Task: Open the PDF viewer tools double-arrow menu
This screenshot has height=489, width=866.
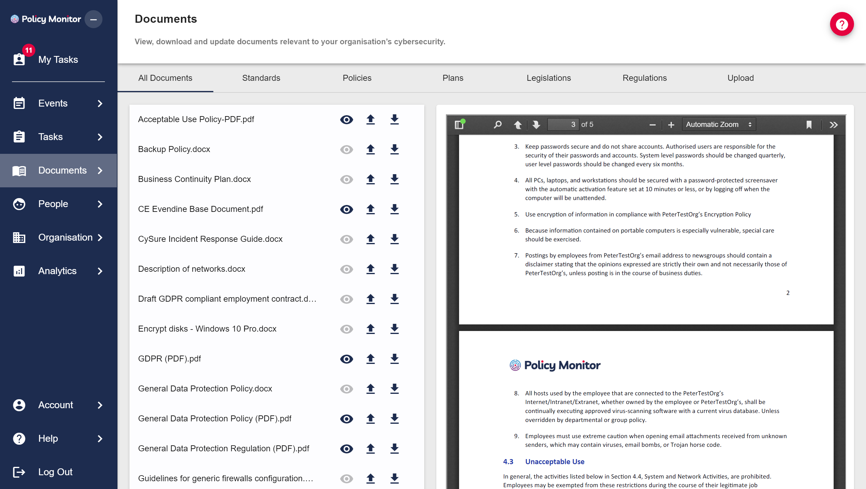Action: pyautogui.click(x=833, y=124)
